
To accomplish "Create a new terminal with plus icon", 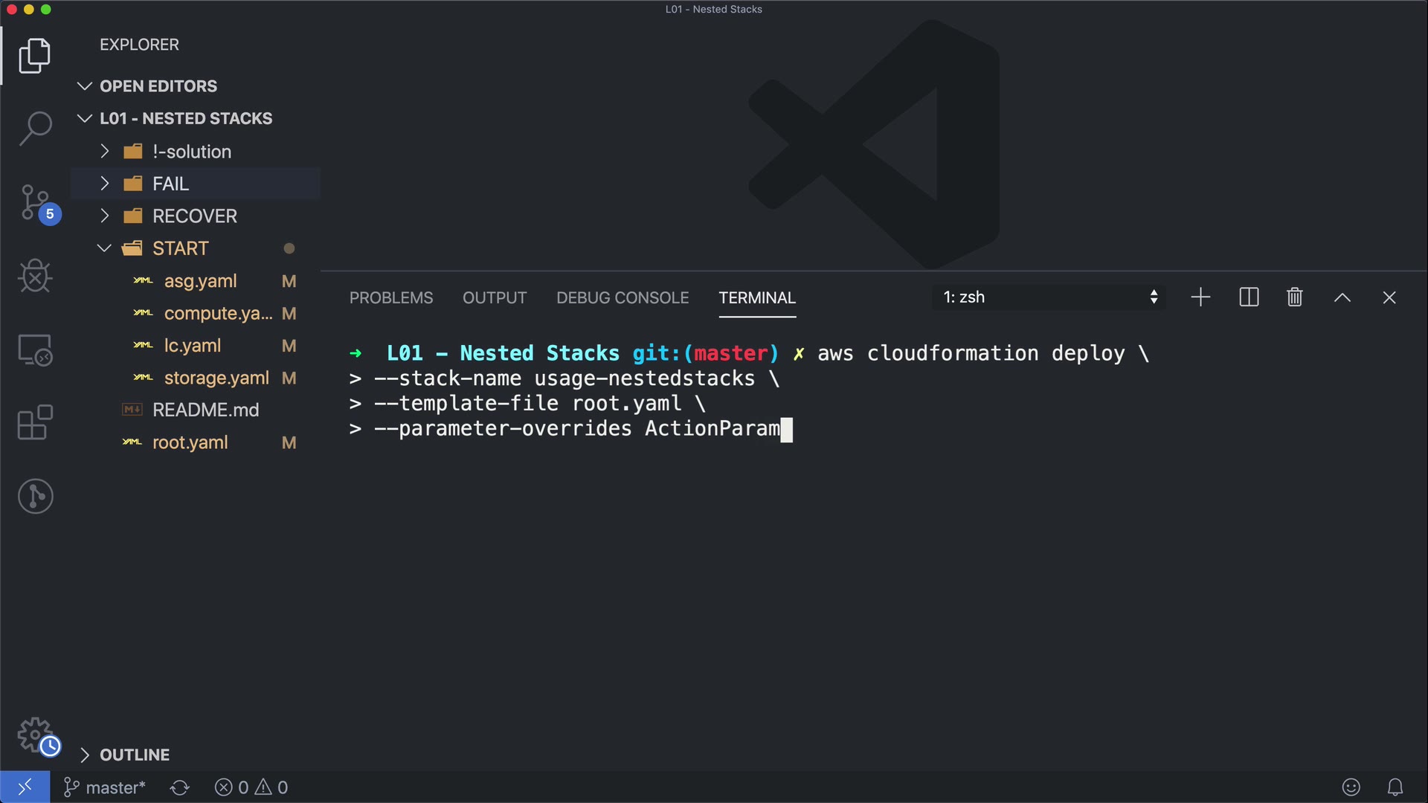I will click(x=1200, y=297).
